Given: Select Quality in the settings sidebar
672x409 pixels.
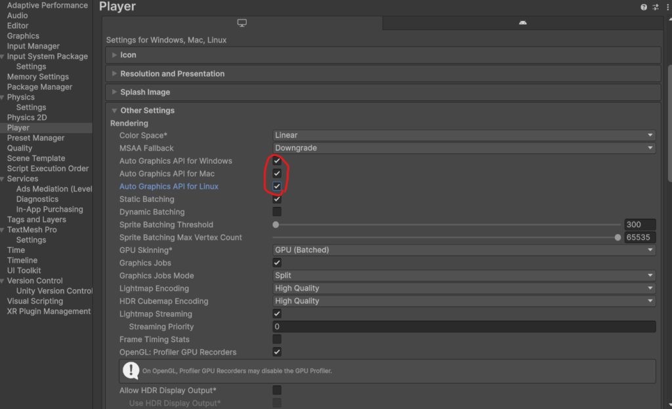Looking at the screenshot, I should point(20,148).
